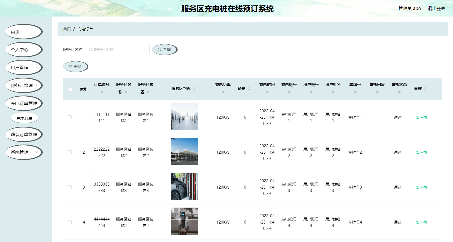Viewport: 453px width, 242px height.
Task: Sort by 价格 column arrows
Action: [249, 89]
